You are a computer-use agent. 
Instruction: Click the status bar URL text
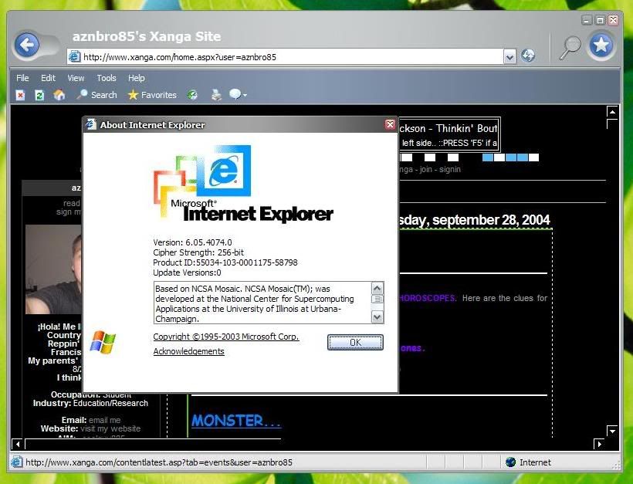pos(159,462)
